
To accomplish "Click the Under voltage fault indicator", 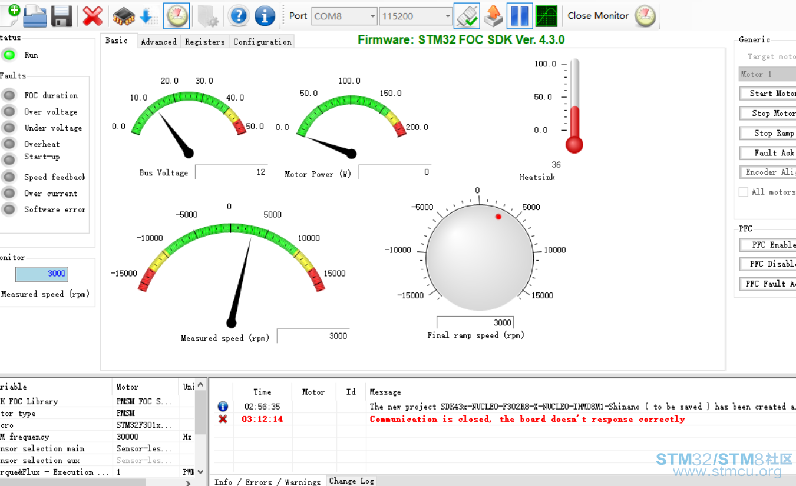I will (9, 128).
